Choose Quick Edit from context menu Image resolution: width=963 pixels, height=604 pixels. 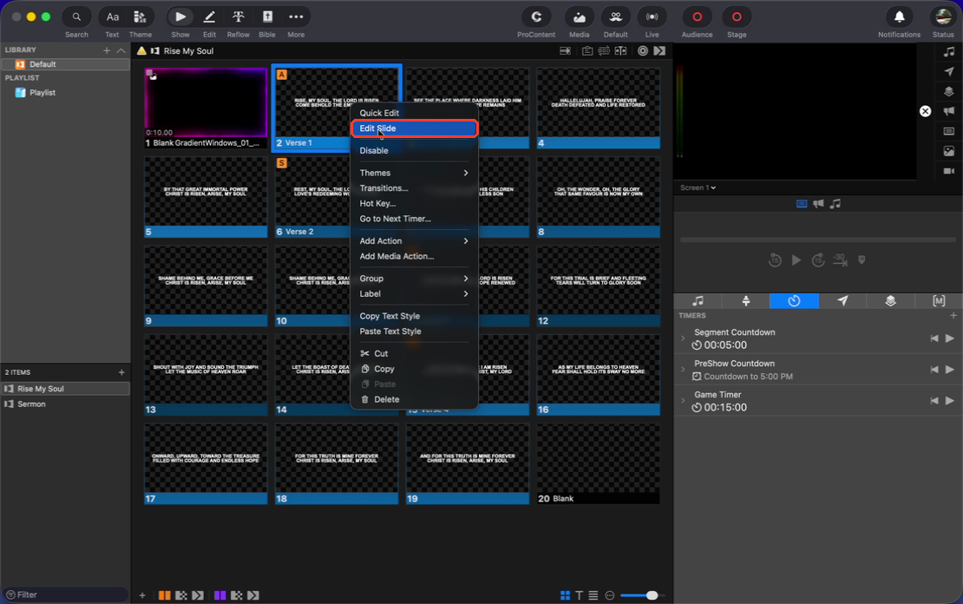click(414, 113)
